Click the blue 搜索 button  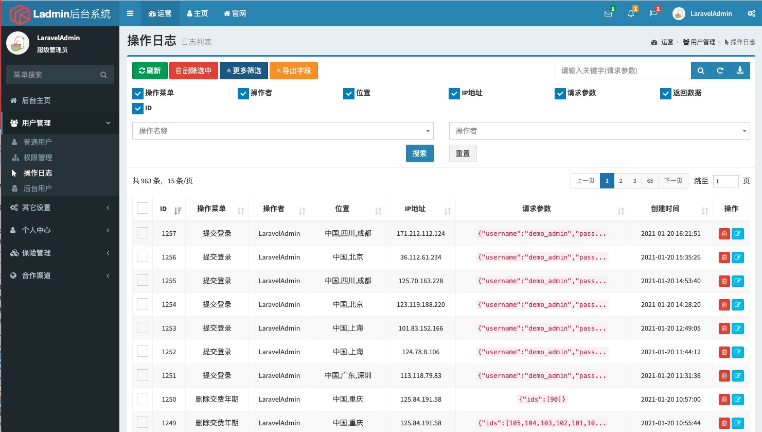419,153
